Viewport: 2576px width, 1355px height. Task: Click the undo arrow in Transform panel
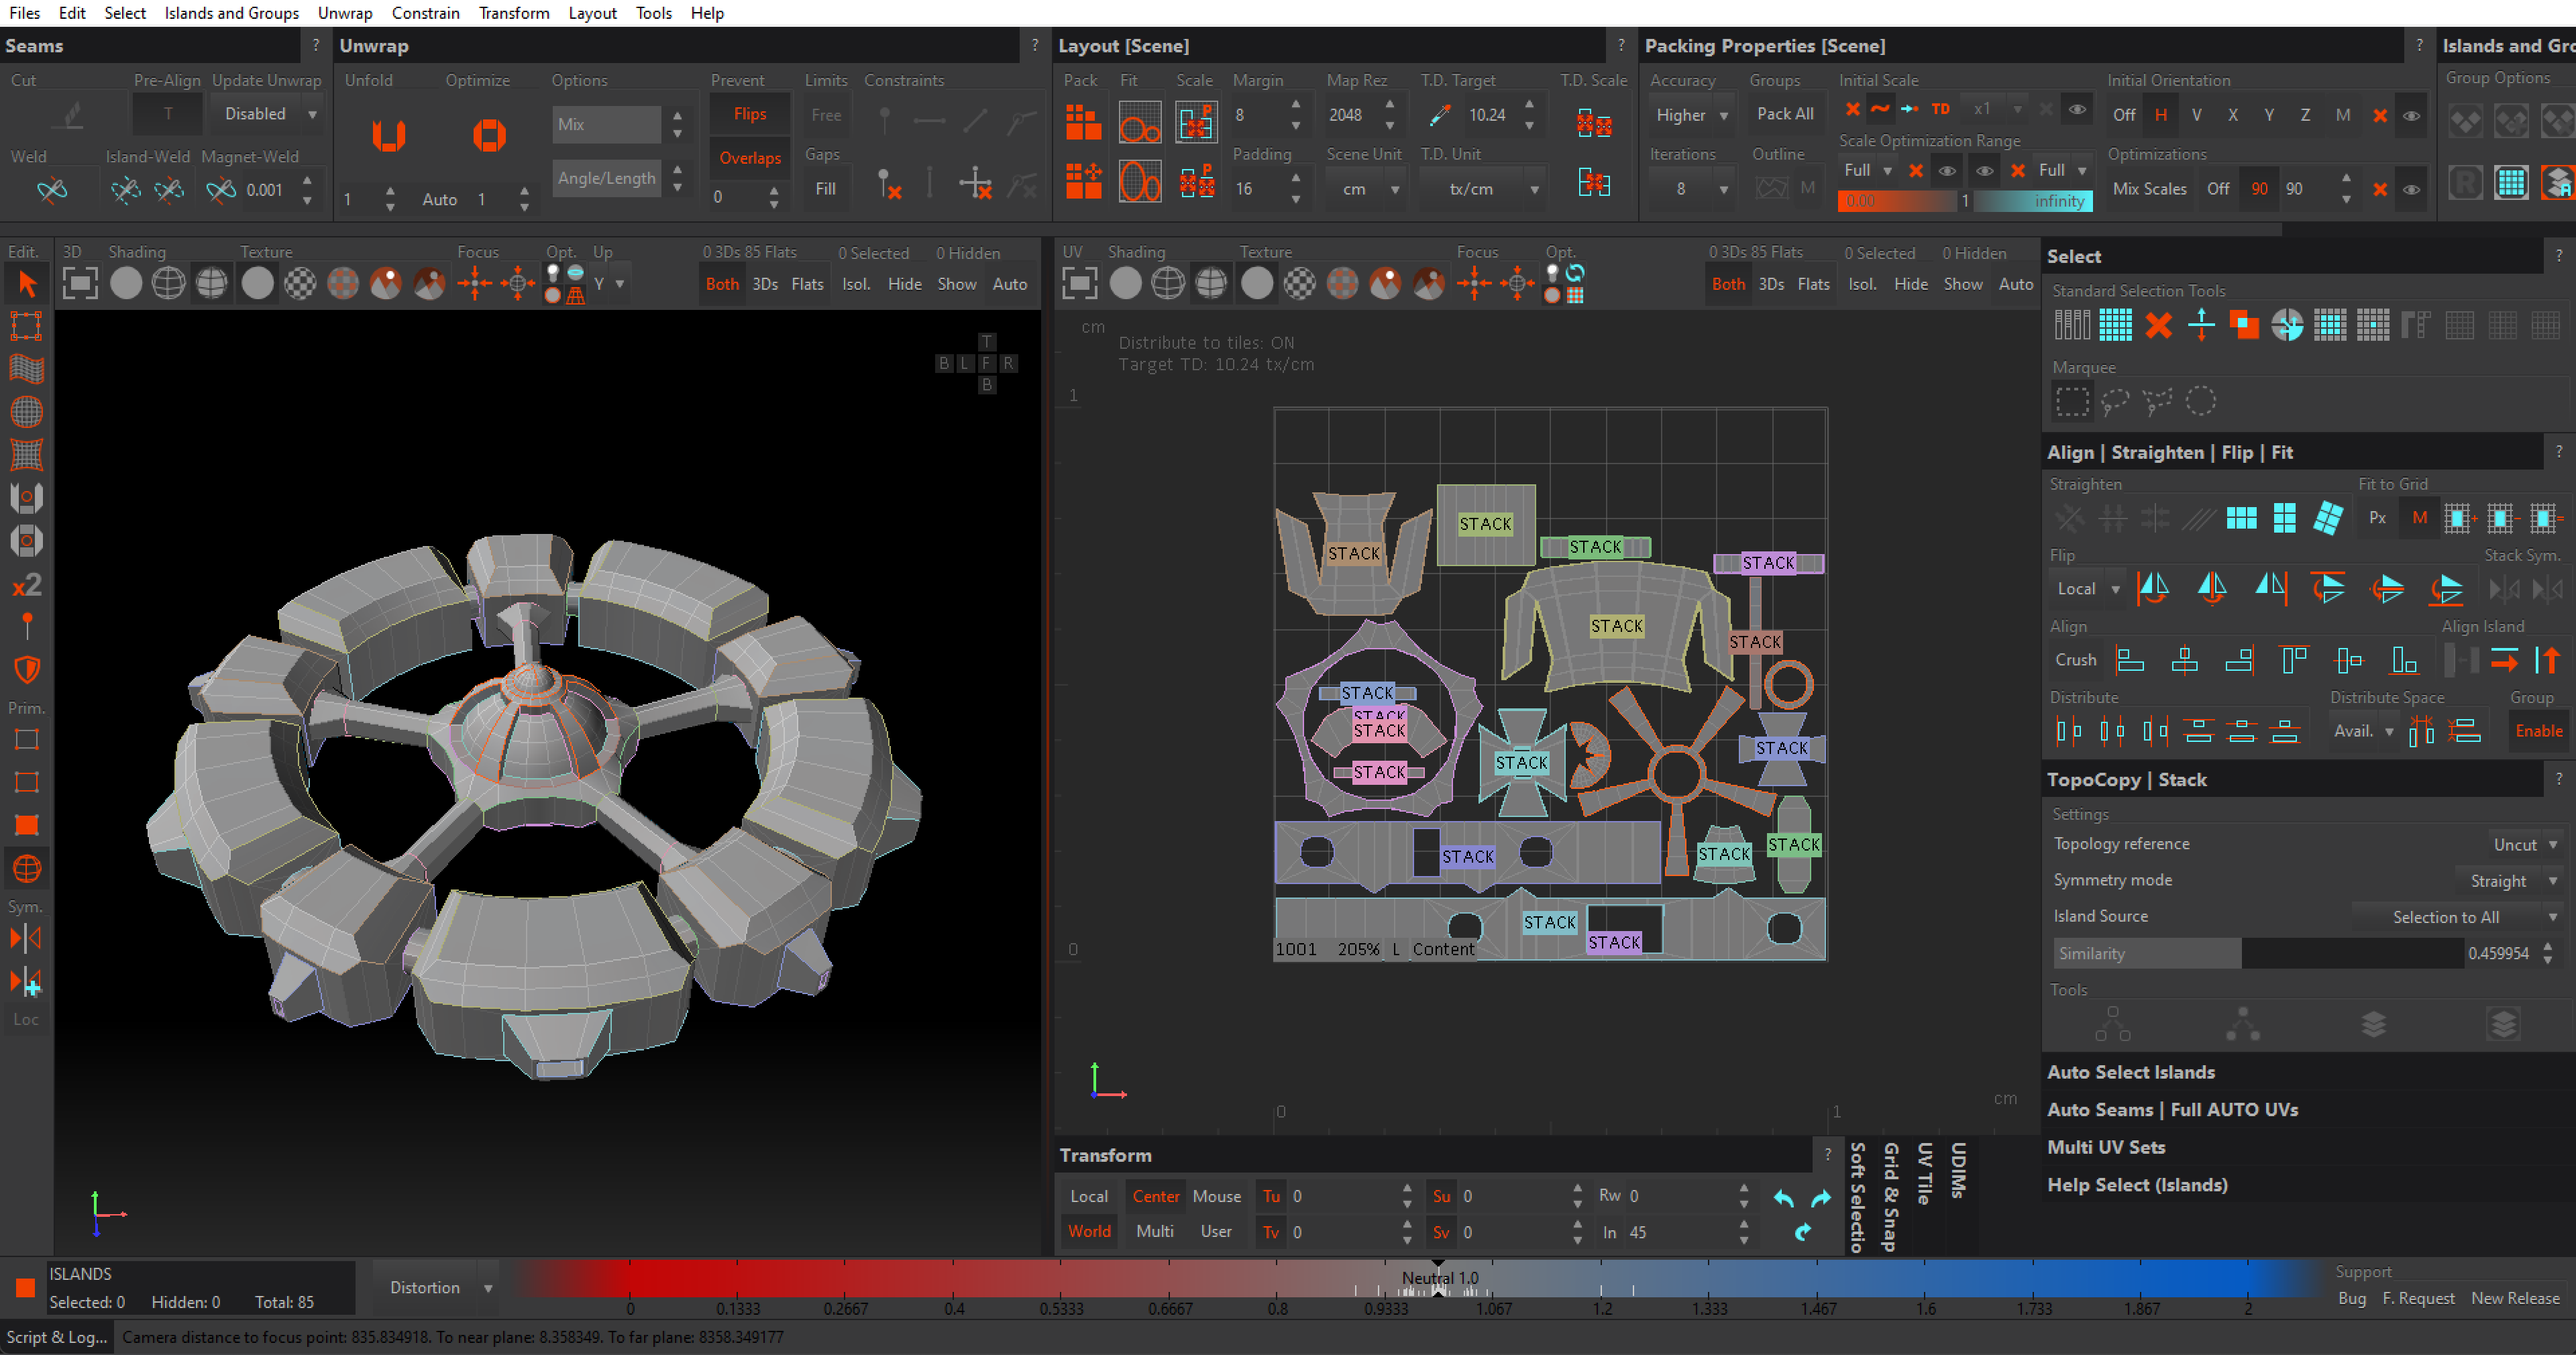click(x=1783, y=1197)
